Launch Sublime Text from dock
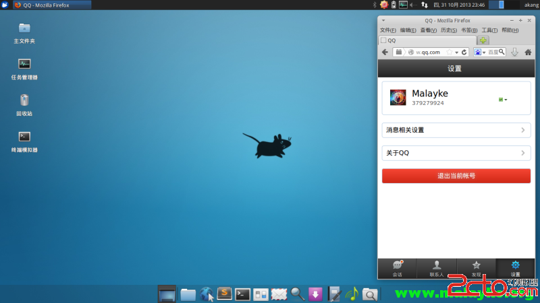The height and width of the screenshot is (303, 540). point(224,294)
